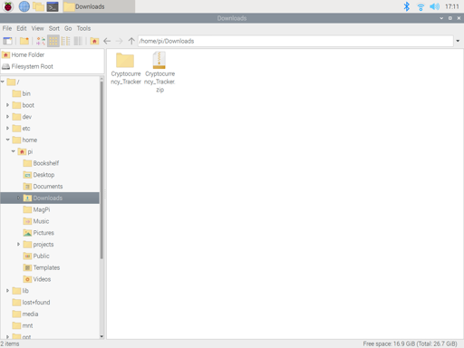Switch to detailed list view

78,41
